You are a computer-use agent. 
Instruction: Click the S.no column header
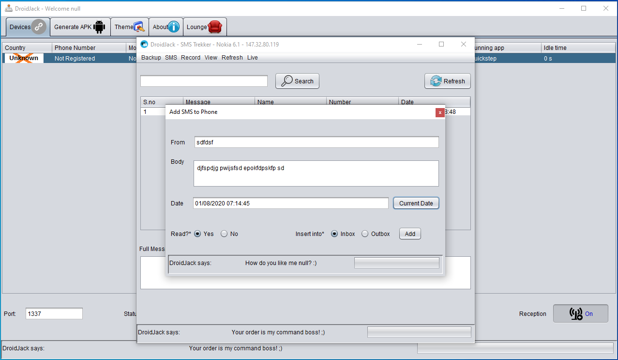(x=162, y=102)
